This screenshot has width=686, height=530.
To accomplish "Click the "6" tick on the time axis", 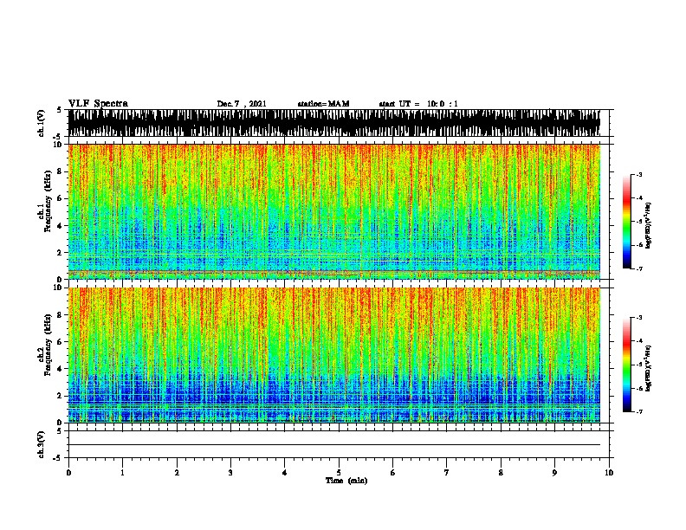I will (x=393, y=473).
